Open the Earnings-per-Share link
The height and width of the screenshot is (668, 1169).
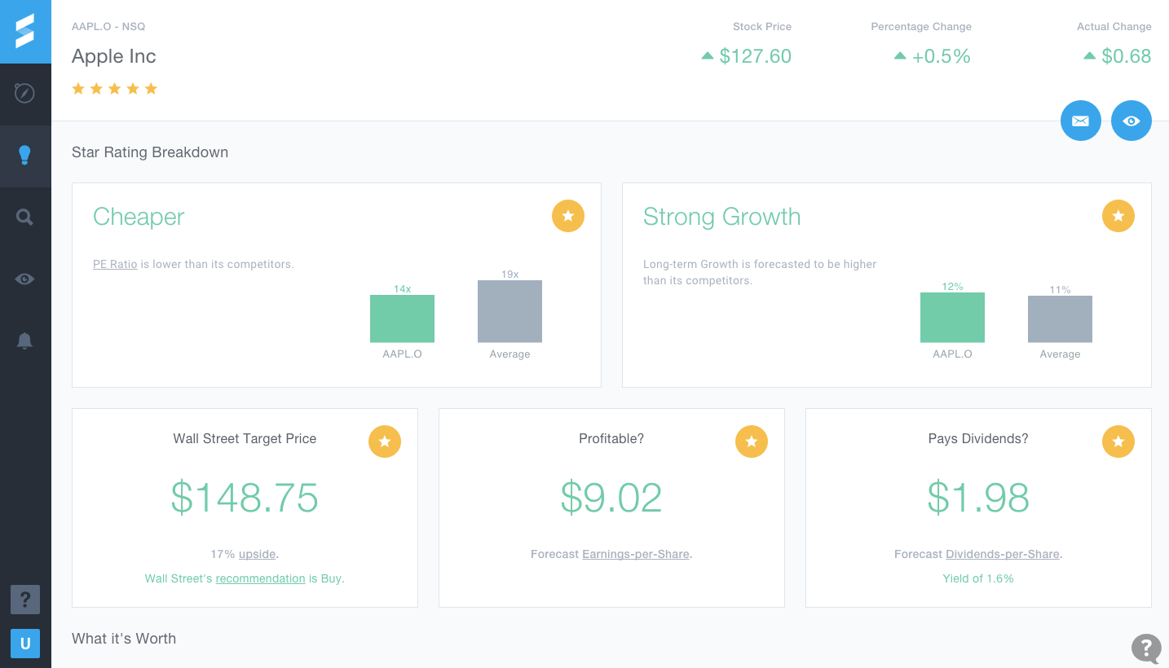click(636, 554)
